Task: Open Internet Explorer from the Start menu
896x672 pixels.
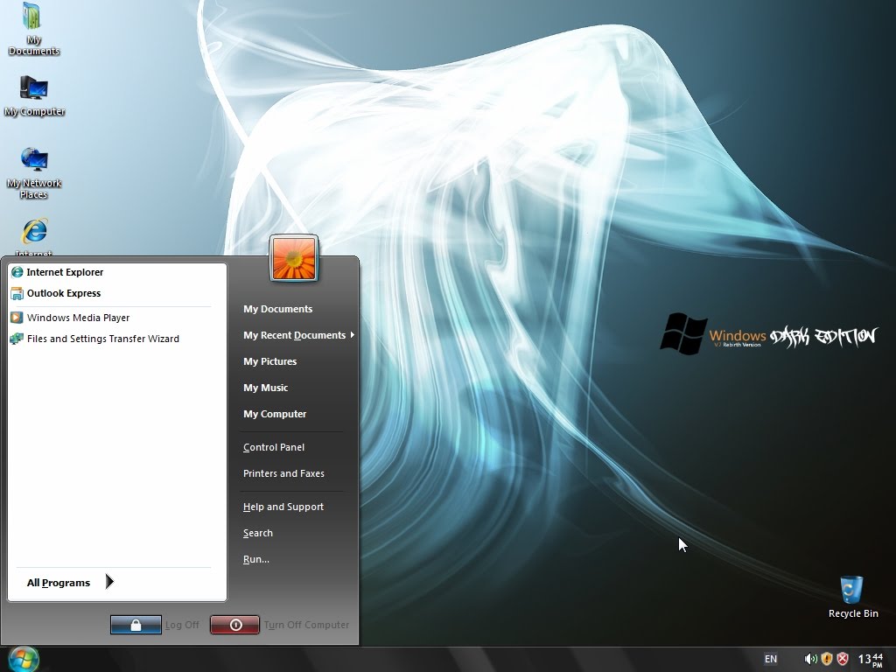Action: (x=66, y=272)
